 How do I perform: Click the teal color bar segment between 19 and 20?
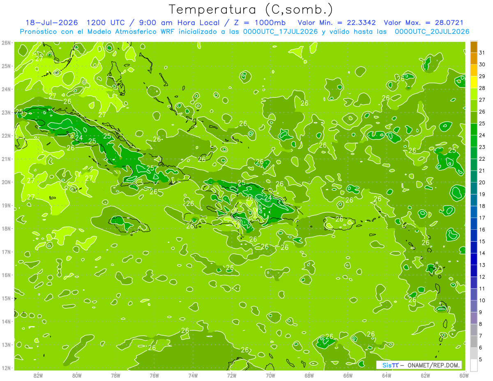click(474, 188)
